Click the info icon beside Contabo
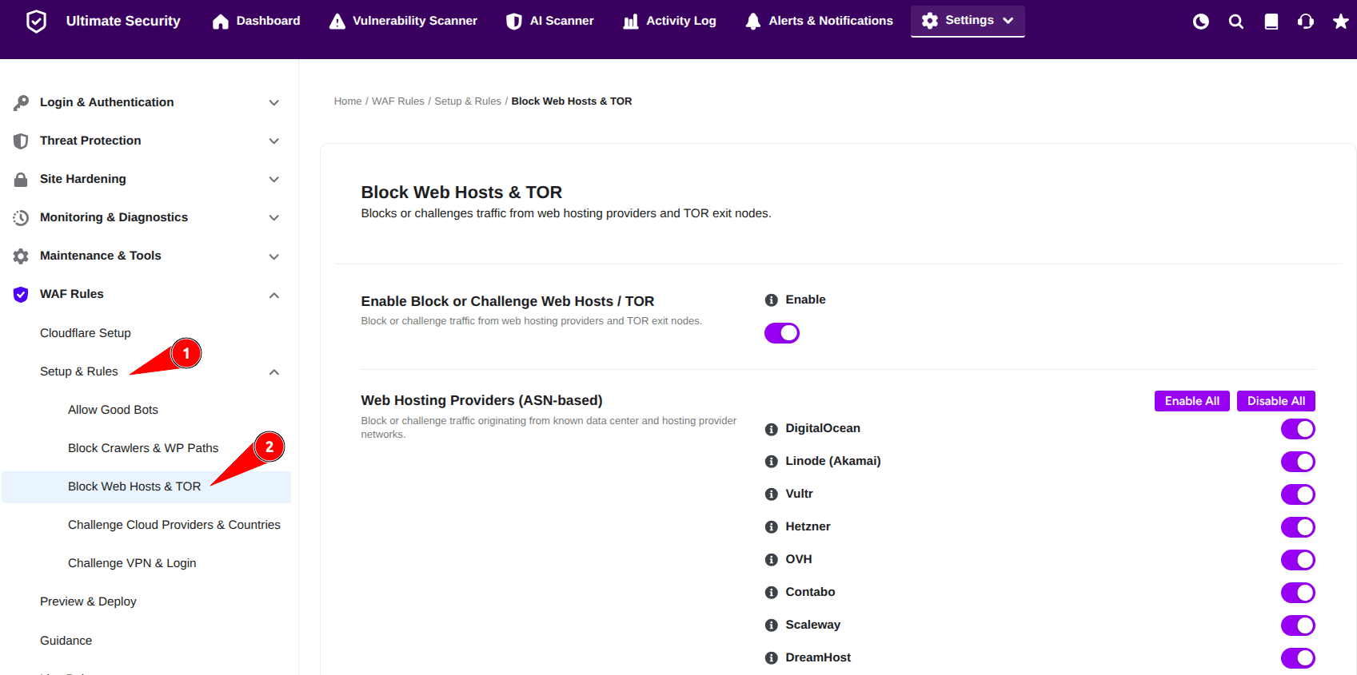Image resolution: width=1357 pixels, height=675 pixels. (772, 593)
